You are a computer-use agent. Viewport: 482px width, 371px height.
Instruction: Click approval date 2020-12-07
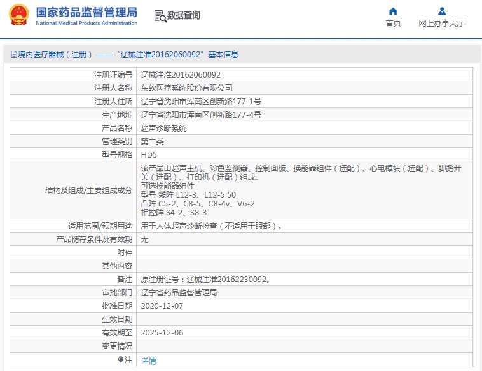(162, 306)
